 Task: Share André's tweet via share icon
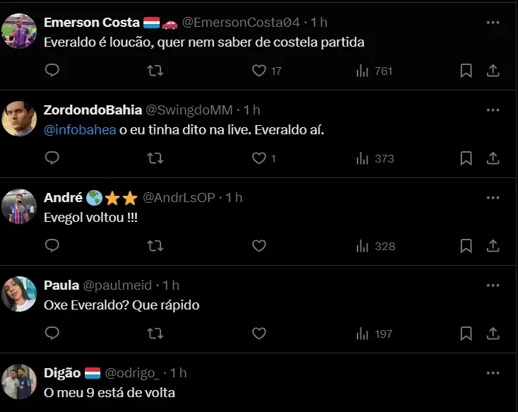click(x=493, y=246)
